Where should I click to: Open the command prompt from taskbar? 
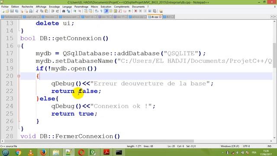click(x=119, y=152)
